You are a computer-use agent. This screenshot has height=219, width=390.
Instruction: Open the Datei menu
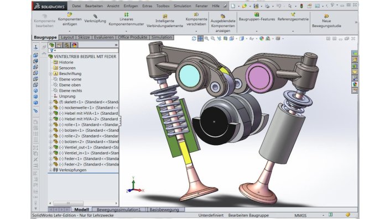click(76, 6)
